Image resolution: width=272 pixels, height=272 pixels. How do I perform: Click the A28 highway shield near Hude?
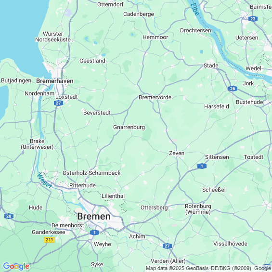9,216
